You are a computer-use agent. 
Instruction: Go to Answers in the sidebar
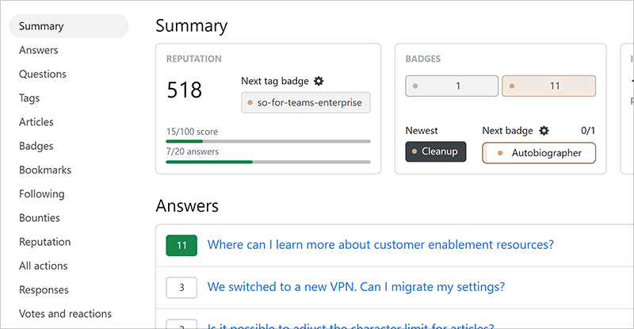(x=39, y=50)
